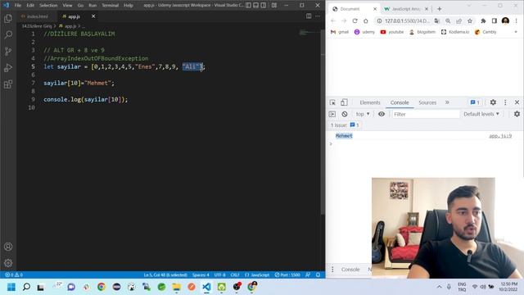Open the Explorer view in VS Code

coord(8,18)
